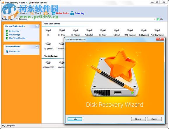The width and height of the screenshot is (169, 129).
Task: Select the NTFS Volume 1 drive icon
Action: click(x=130, y=30)
